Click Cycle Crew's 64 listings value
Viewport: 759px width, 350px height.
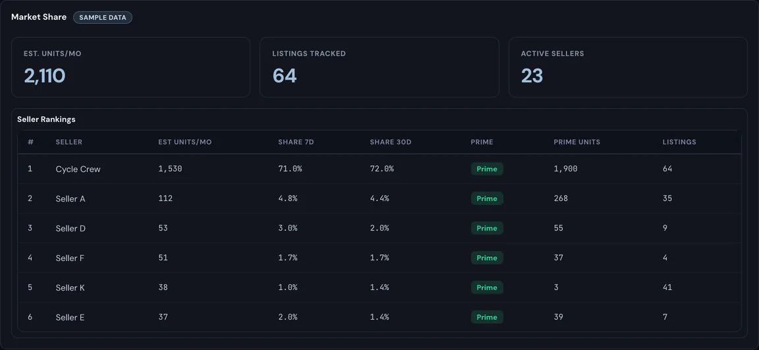pos(667,169)
